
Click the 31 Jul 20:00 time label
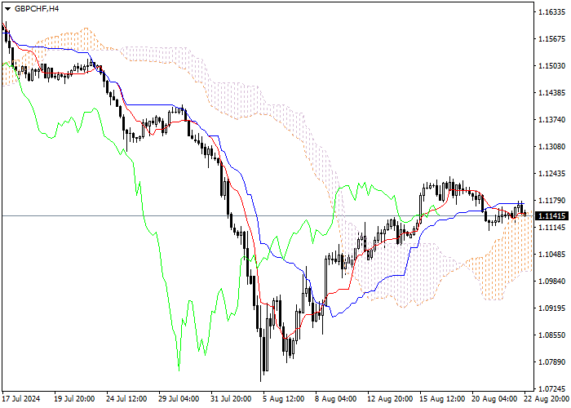coord(232,399)
